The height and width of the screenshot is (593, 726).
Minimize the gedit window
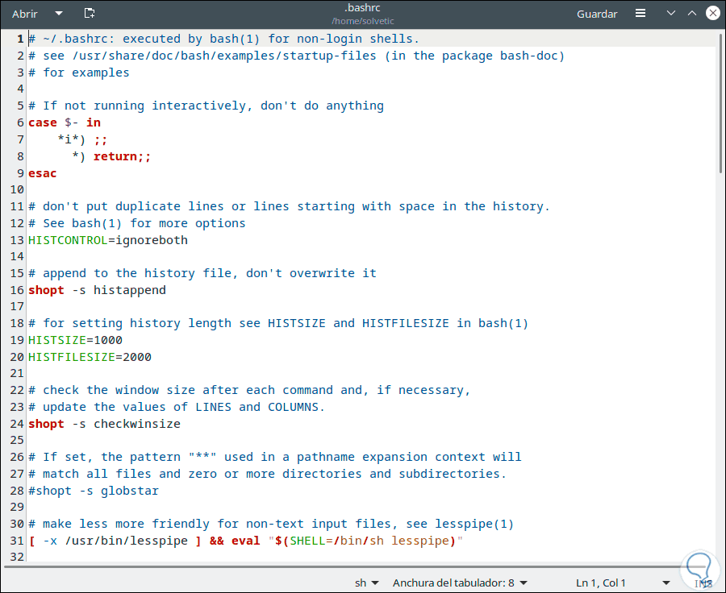[x=671, y=14]
